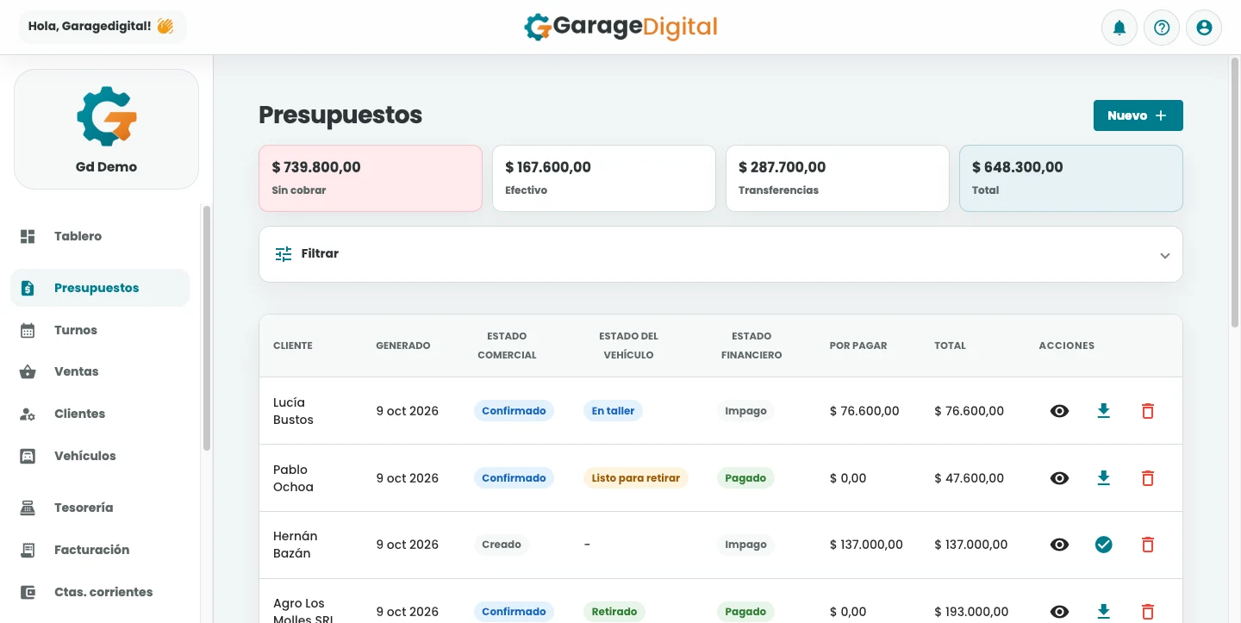View Lucía Bustos budget with eye icon

pyautogui.click(x=1060, y=411)
